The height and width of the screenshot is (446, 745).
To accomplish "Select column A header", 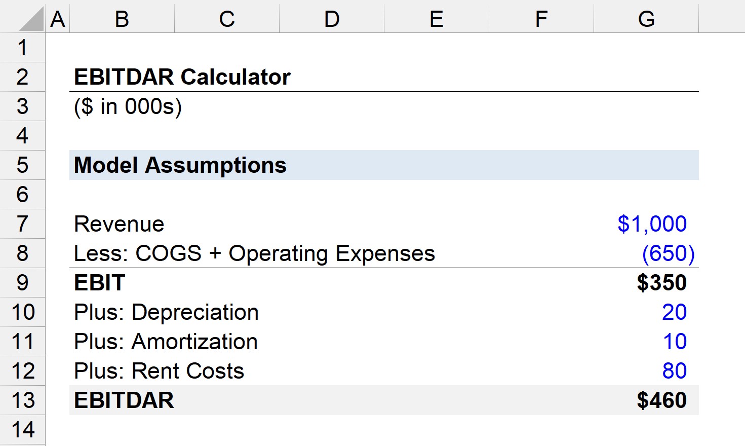I will 58,19.
